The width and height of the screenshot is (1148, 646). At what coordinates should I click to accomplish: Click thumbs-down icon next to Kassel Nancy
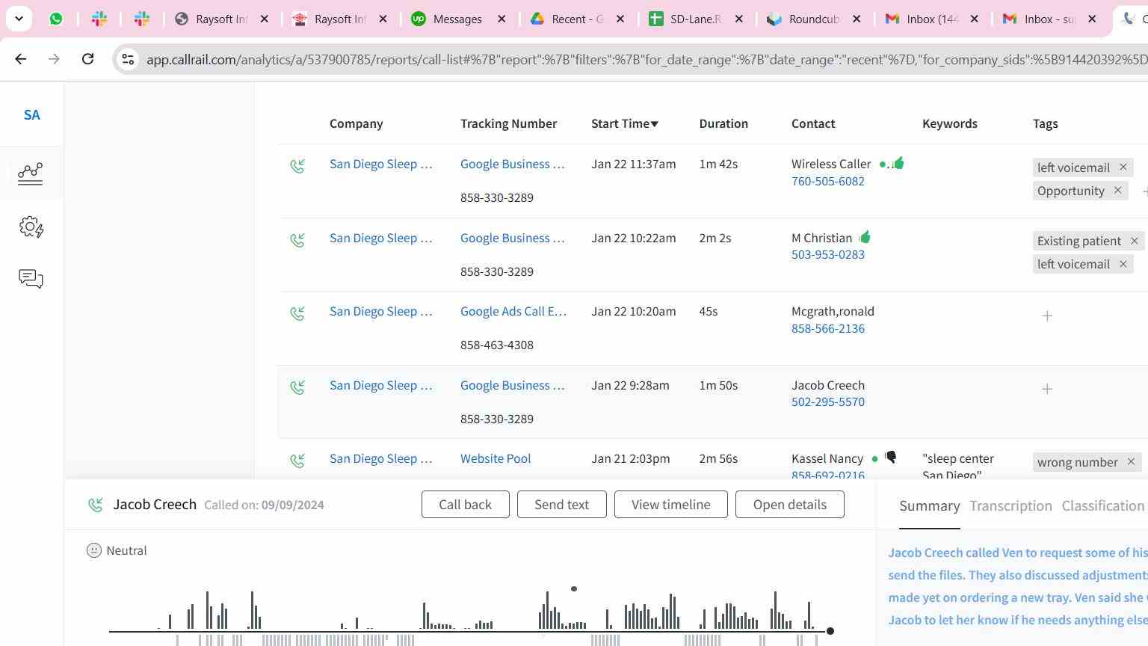(x=890, y=457)
